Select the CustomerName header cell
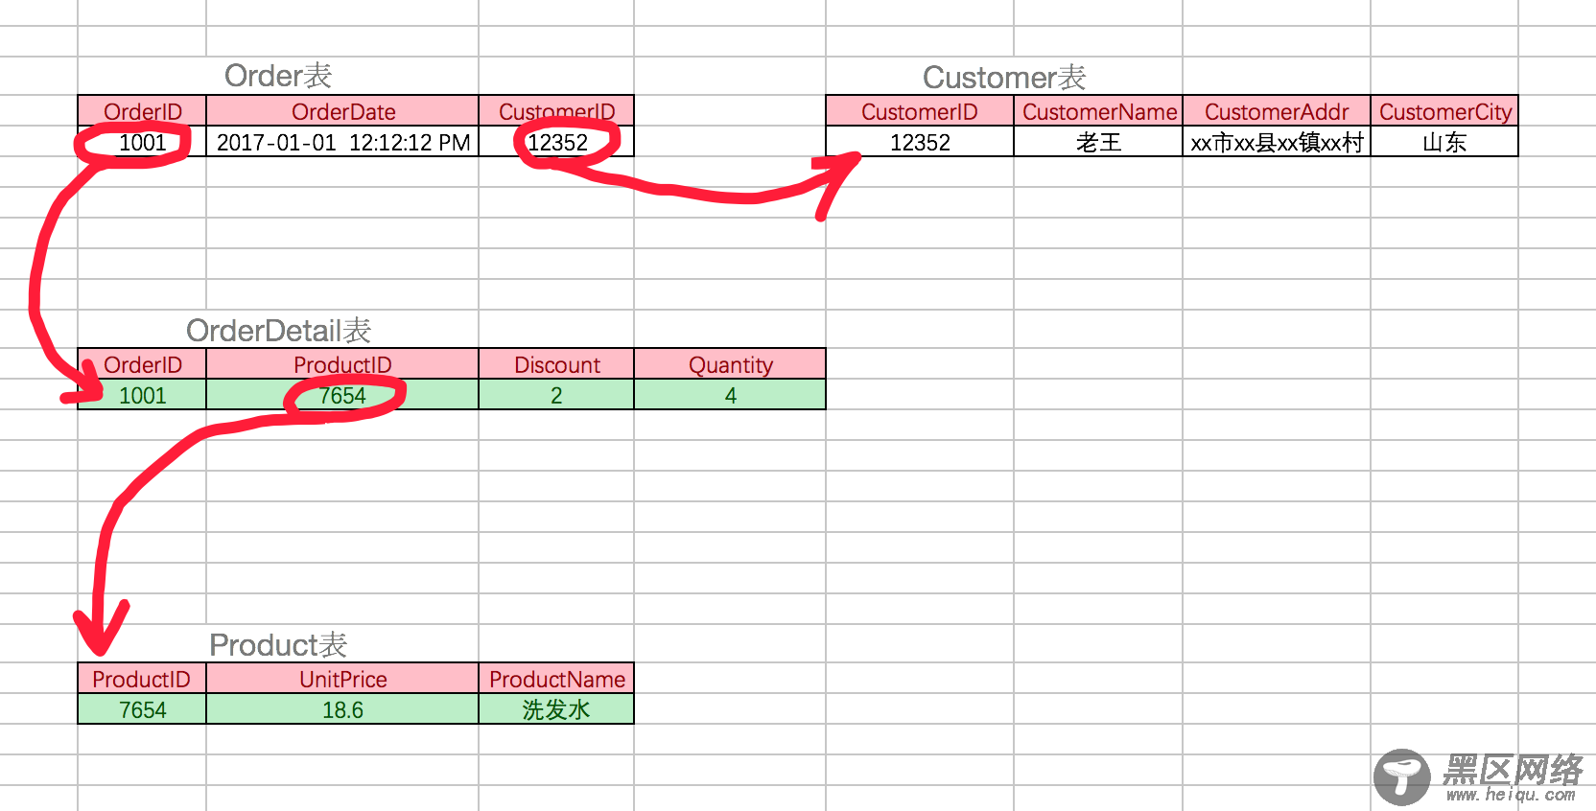This screenshot has height=811, width=1596. coord(1099,111)
